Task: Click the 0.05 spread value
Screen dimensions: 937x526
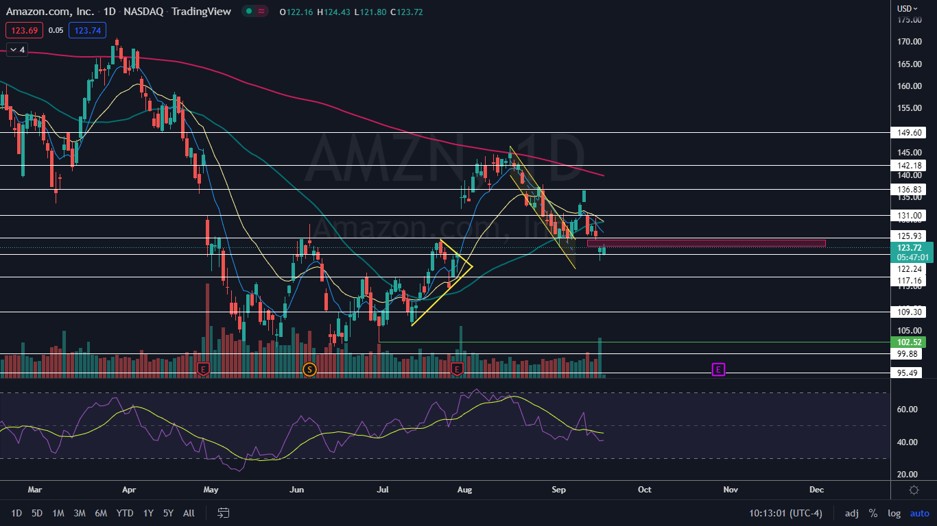Action: pyautogui.click(x=56, y=30)
